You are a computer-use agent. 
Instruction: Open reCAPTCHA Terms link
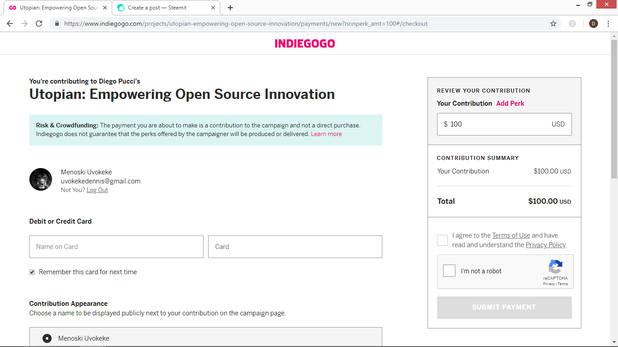563,284
